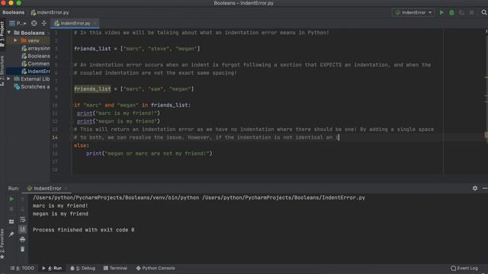488x274 pixels.
Task: Open the Project view selector dropdown
Action: click(x=18, y=24)
